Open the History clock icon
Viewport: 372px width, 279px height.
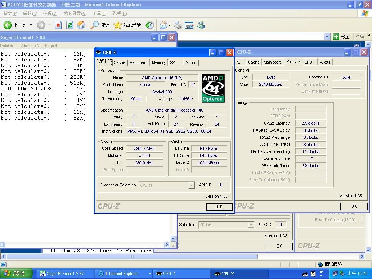150,25
